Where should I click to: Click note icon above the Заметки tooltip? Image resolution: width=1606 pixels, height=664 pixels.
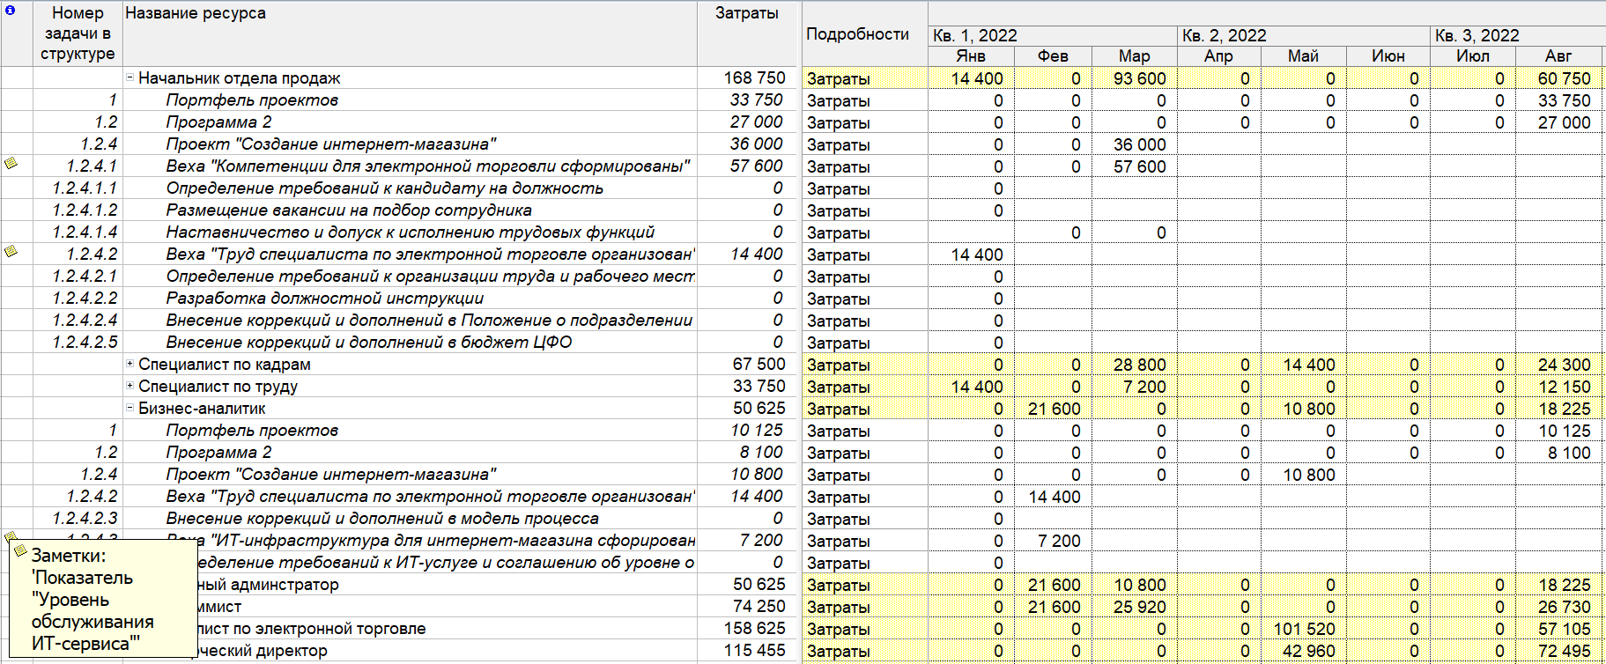[x=11, y=536]
